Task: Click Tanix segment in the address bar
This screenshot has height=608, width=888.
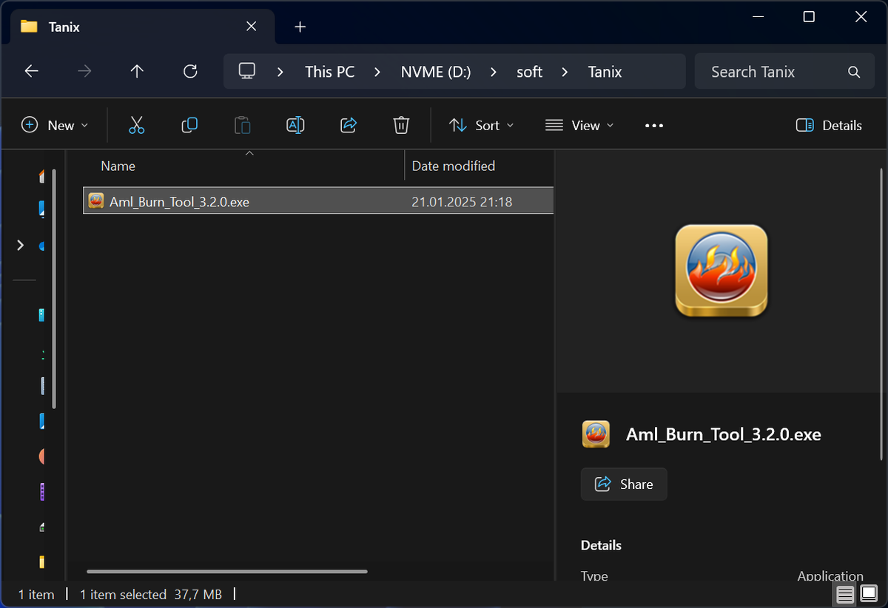Action: point(605,72)
